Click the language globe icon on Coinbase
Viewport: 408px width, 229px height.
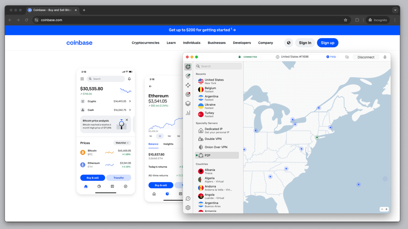pyautogui.click(x=288, y=43)
